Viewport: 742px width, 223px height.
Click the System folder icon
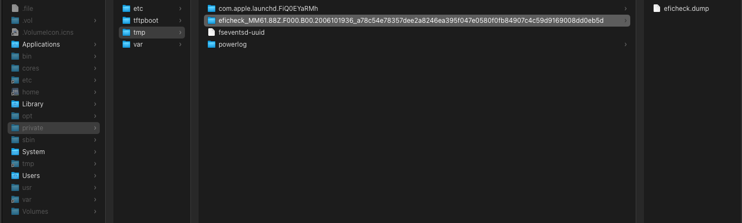[15, 152]
